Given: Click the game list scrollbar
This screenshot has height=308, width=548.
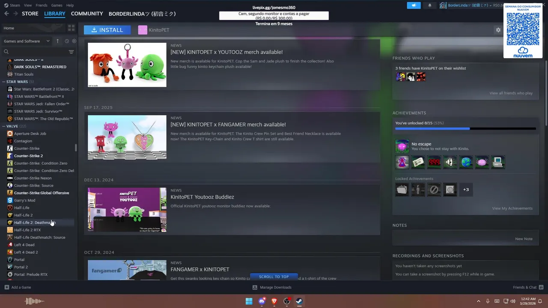Looking at the screenshot, I should [x=76, y=148].
